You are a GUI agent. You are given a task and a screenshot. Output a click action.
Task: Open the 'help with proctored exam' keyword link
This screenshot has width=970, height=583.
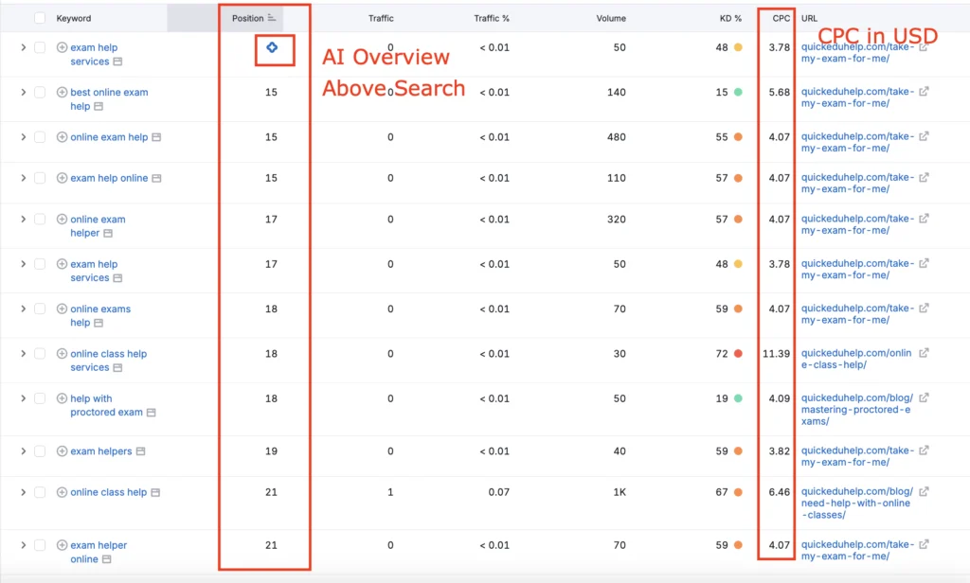[x=106, y=406]
